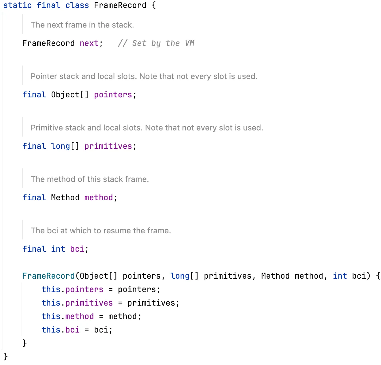Click the 'method' field declaration name

click(99, 198)
